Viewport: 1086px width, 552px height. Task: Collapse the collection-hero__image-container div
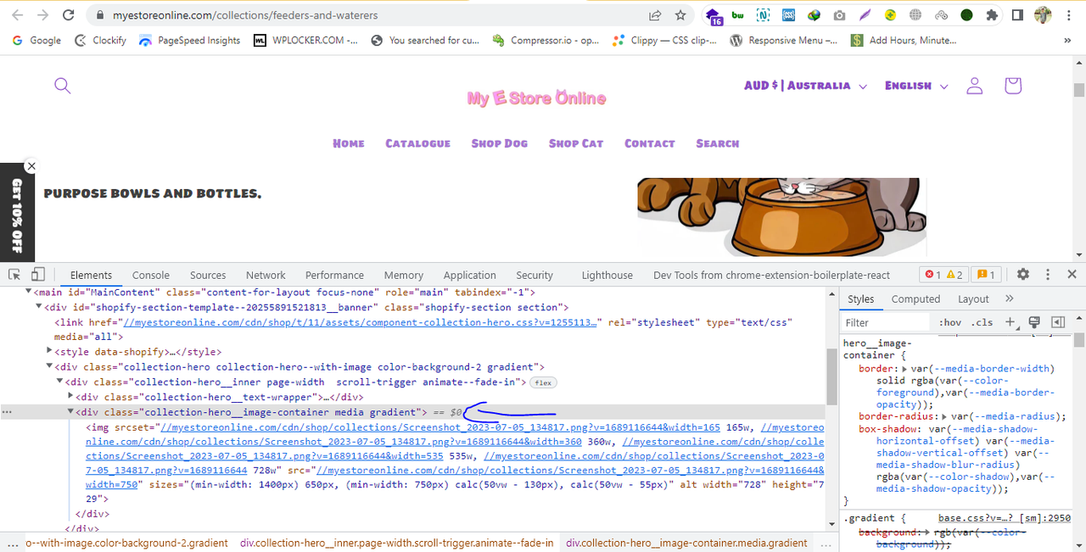(x=71, y=412)
